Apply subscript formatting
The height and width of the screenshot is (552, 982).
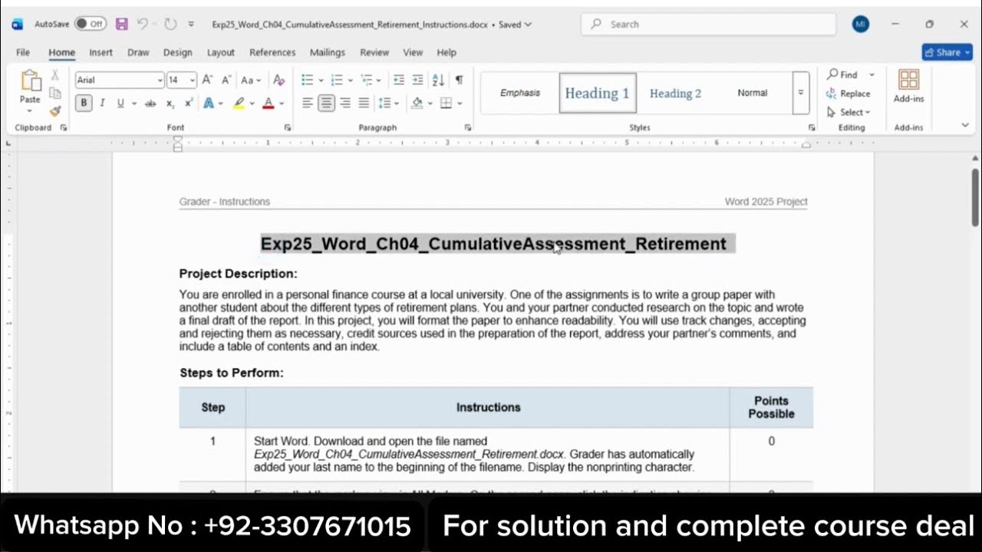(x=170, y=103)
